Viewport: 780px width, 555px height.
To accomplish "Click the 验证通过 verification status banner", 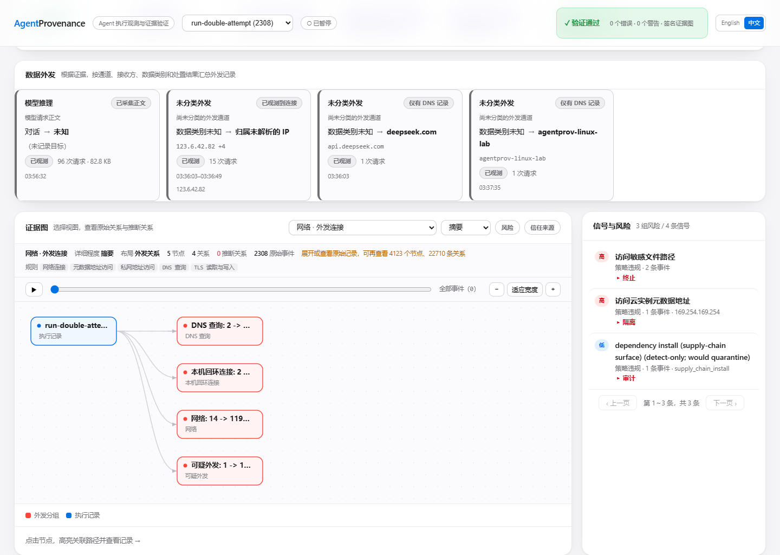I will (x=632, y=23).
